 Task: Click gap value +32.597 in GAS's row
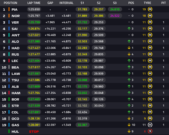50,125
